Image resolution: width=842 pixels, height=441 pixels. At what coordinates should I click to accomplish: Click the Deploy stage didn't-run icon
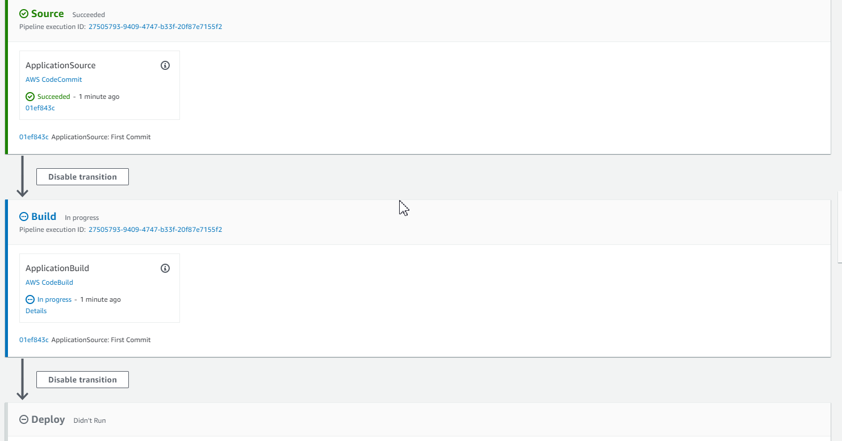[x=24, y=419]
